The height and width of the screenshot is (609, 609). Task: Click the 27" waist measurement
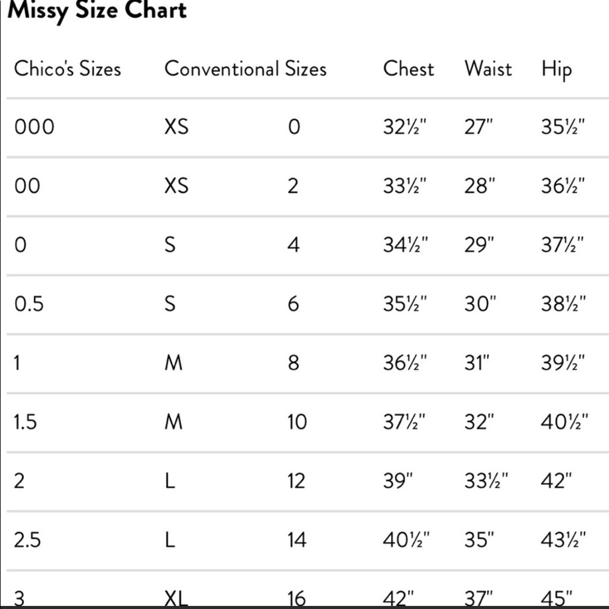[x=478, y=127]
